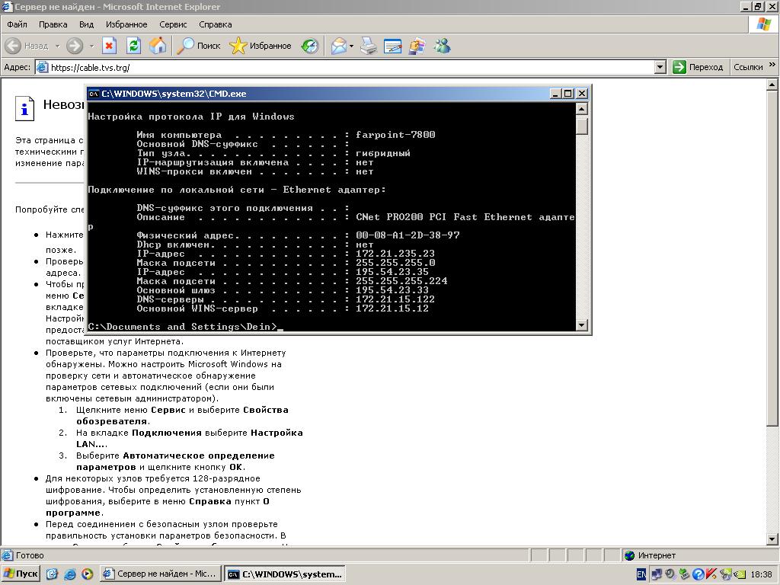Image resolution: width=780 pixels, height=585 pixels.
Task: Open the Вид menu
Action: pos(86,24)
